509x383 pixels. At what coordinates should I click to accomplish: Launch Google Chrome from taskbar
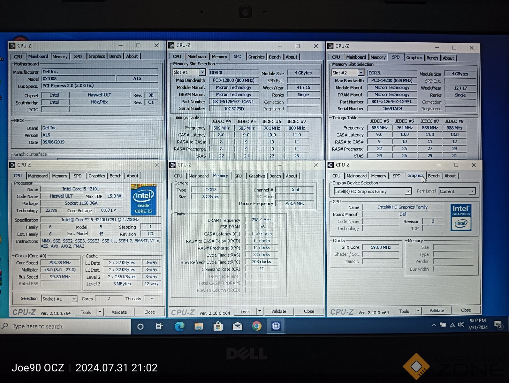click(257, 326)
